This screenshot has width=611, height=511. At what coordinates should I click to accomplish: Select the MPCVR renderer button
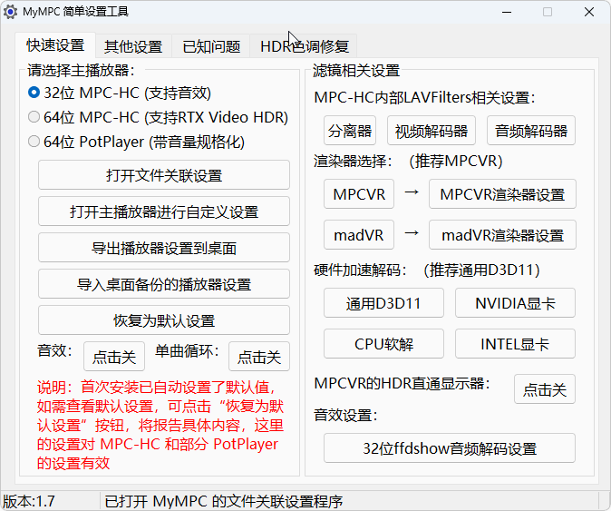pyautogui.click(x=359, y=194)
